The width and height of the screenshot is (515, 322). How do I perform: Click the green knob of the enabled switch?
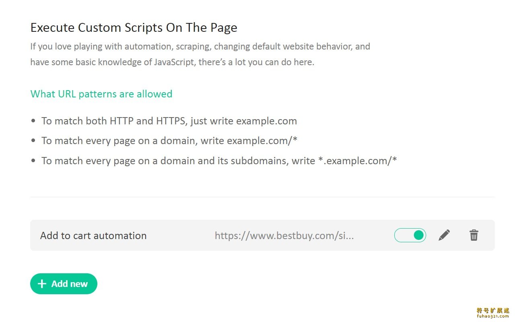419,235
